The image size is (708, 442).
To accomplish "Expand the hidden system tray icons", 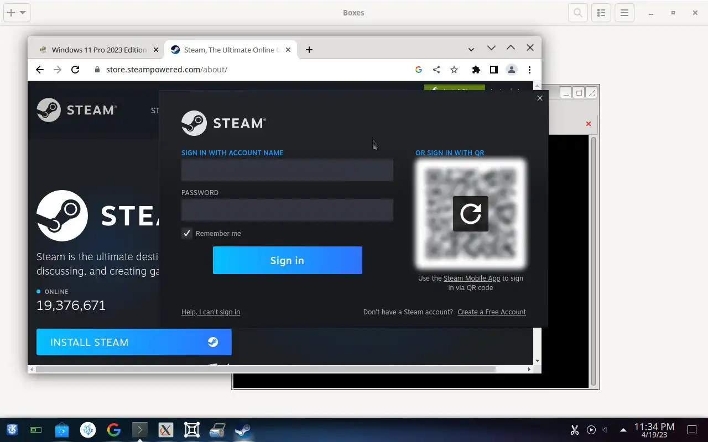I will tap(623, 429).
